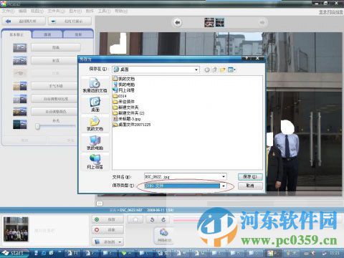The image size is (344, 258).
Task: Open the File (文件) menu in Picasa
Action: click(x=8, y=11)
